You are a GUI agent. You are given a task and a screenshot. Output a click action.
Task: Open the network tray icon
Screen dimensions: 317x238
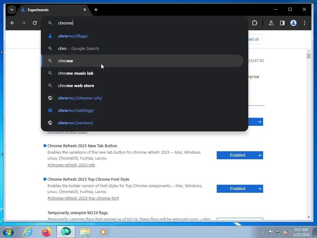[x=278, y=232]
